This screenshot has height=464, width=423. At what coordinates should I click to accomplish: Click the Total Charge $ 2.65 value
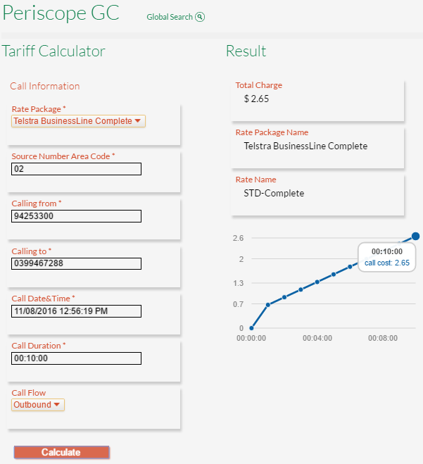click(256, 99)
